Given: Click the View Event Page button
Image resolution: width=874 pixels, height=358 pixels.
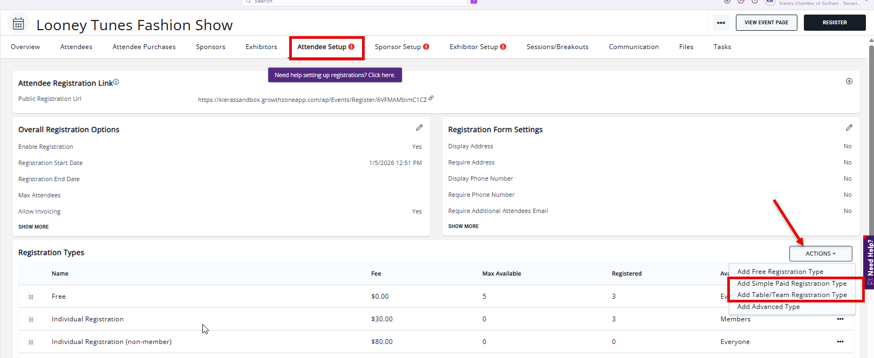Looking at the screenshot, I should pos(767,23).
